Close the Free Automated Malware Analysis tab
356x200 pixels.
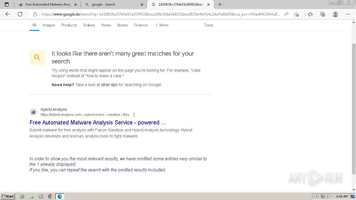[x=75, y=4]
